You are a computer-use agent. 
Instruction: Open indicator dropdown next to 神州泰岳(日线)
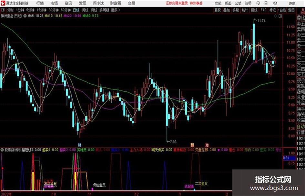(25, 16)
